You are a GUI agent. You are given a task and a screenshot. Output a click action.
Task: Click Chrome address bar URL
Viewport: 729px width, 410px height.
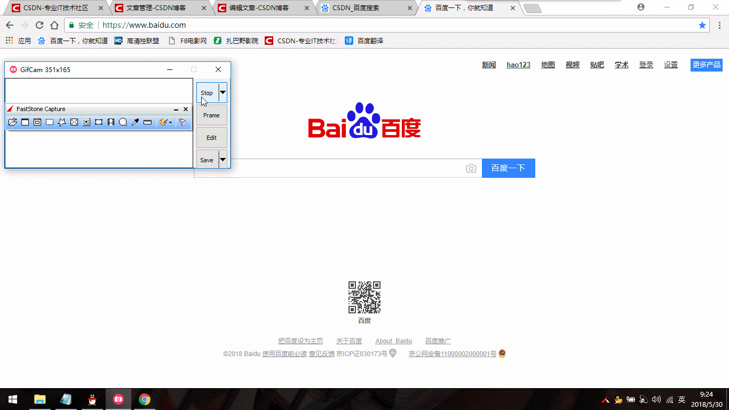144,25
